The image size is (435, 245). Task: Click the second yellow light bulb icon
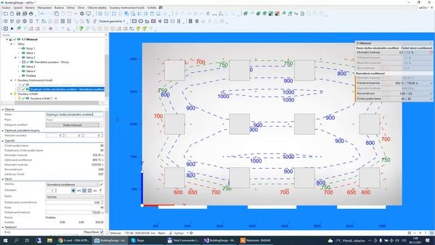click(144, 29)
